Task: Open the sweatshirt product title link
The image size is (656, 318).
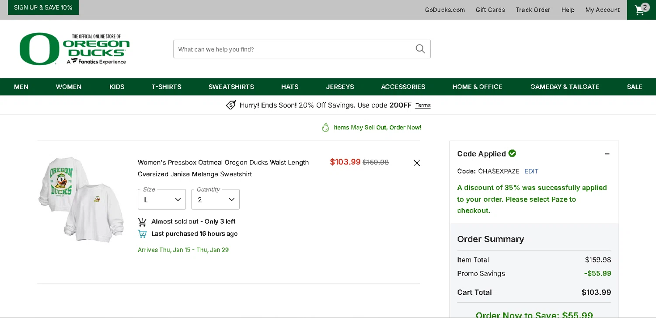Action: [223, 168]
